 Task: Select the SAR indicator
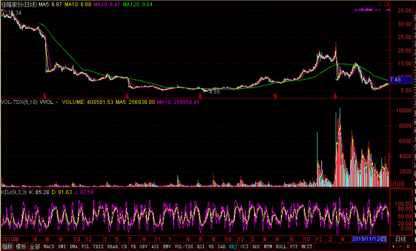click(x=221, y=247)
